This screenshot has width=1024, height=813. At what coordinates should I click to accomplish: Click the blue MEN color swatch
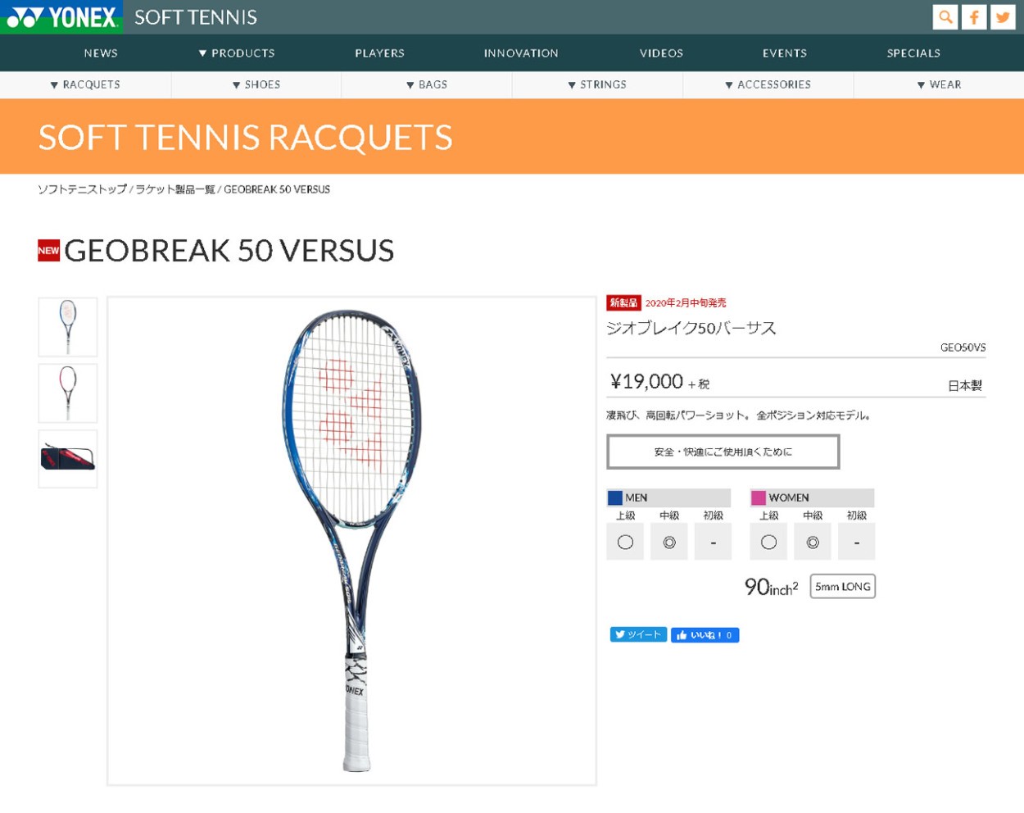click(615, 497)
